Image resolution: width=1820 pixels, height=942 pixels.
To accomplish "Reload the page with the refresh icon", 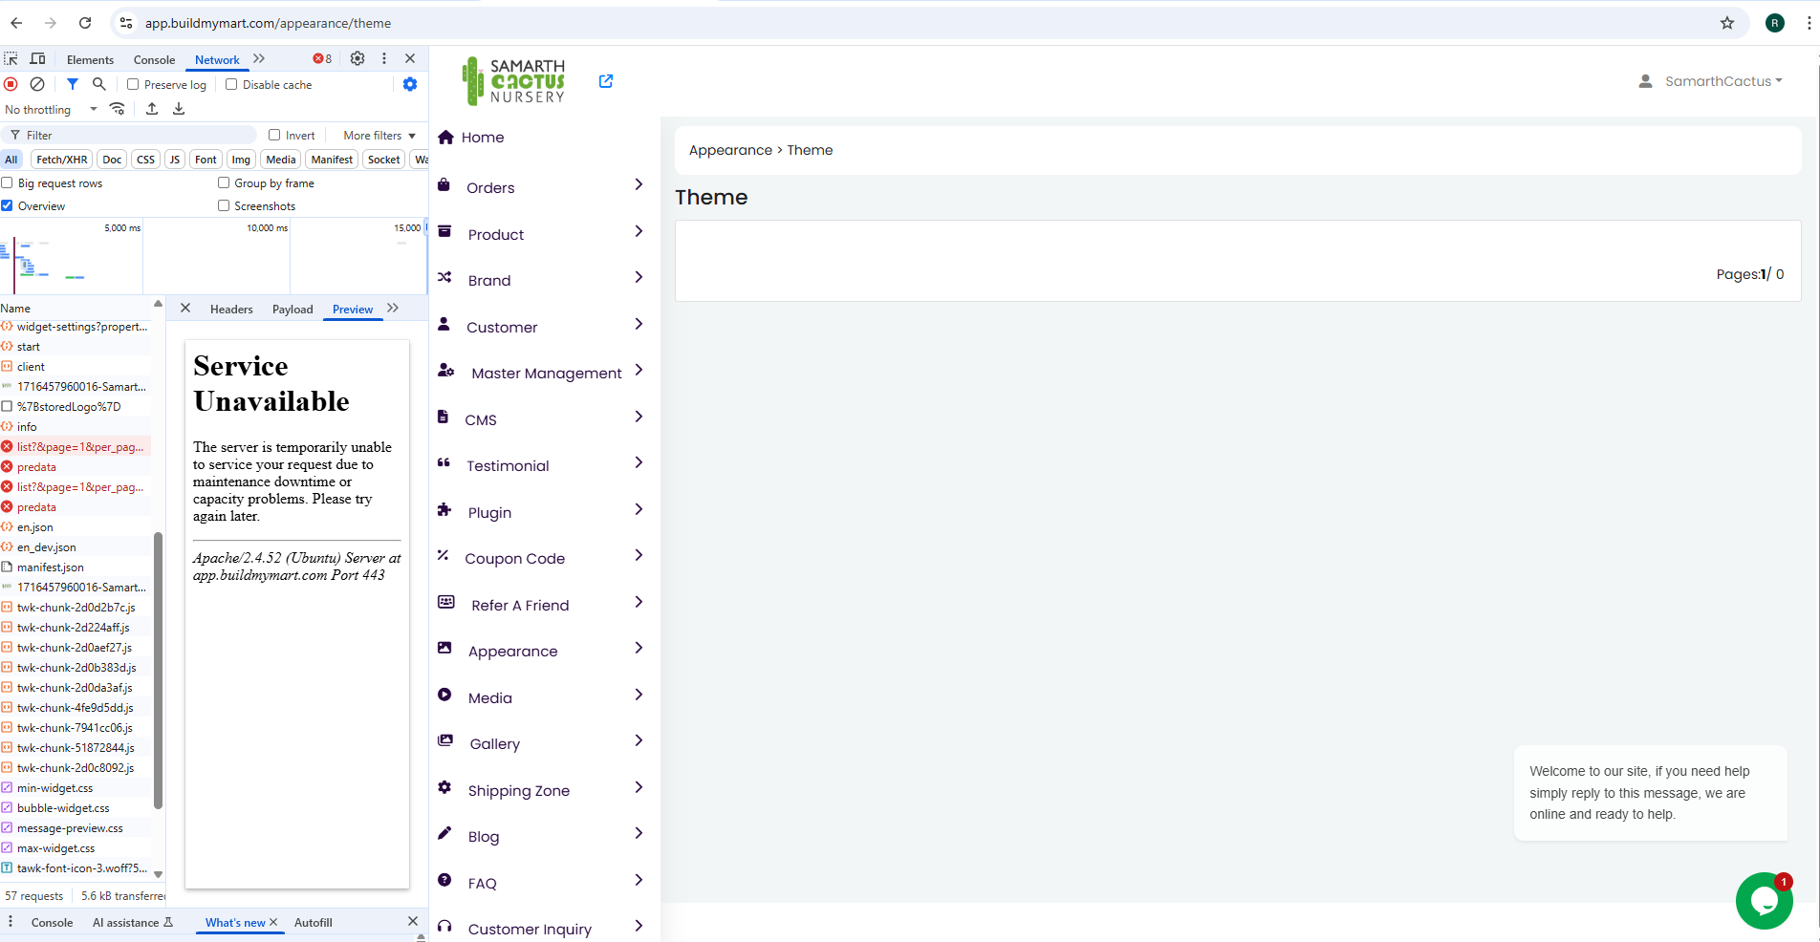I will tap(85, 23).
